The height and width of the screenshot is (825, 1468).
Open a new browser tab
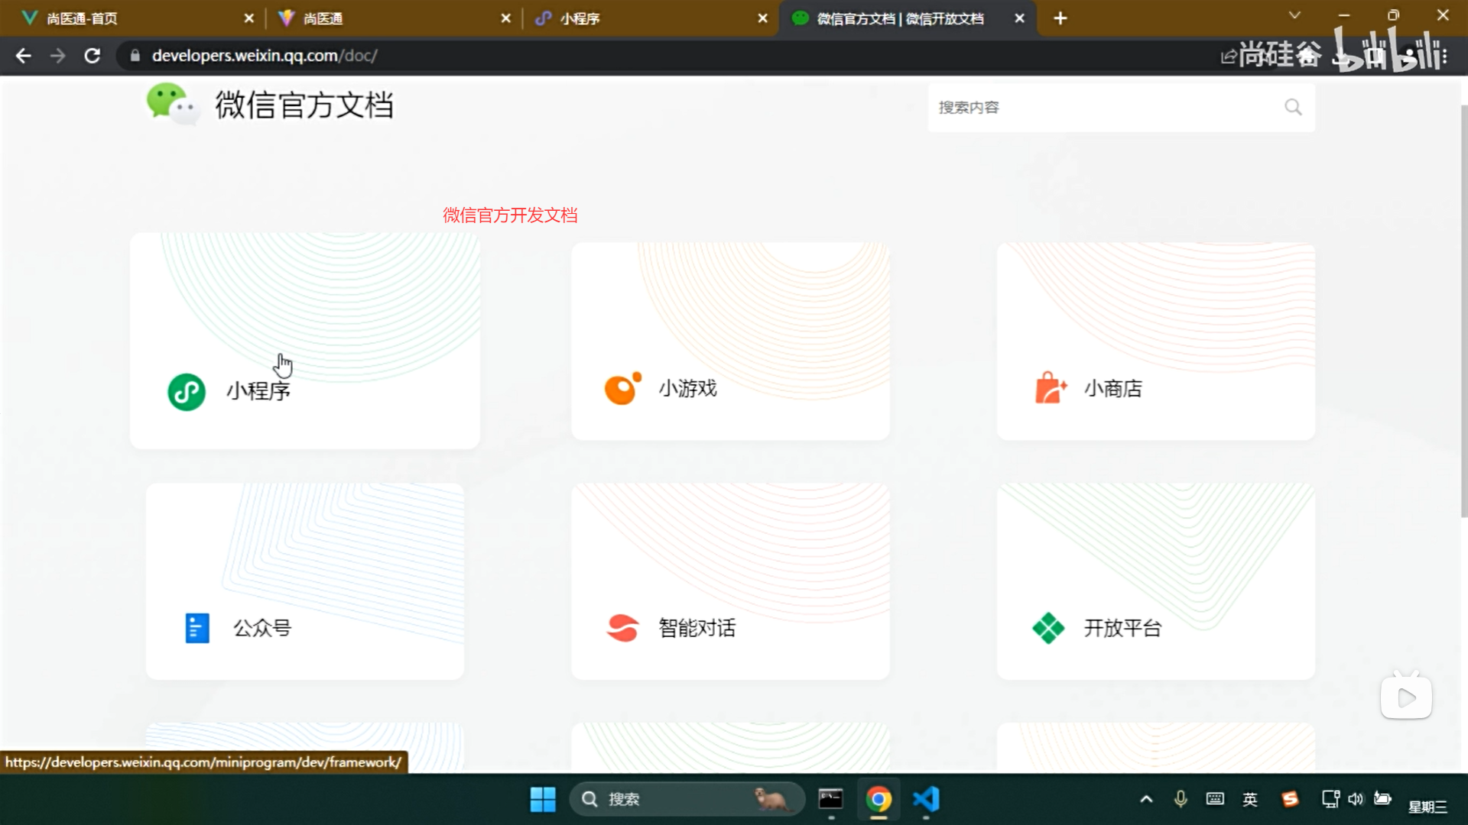click(1060, 18)
